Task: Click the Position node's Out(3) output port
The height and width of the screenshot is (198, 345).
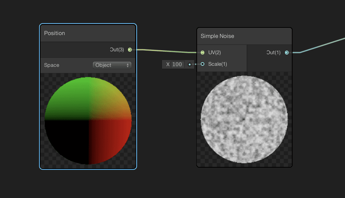Action: (x=130, y=50)
